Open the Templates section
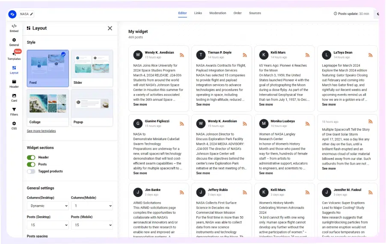The height and width of the screenshot is (244, 386). point(14,56)
